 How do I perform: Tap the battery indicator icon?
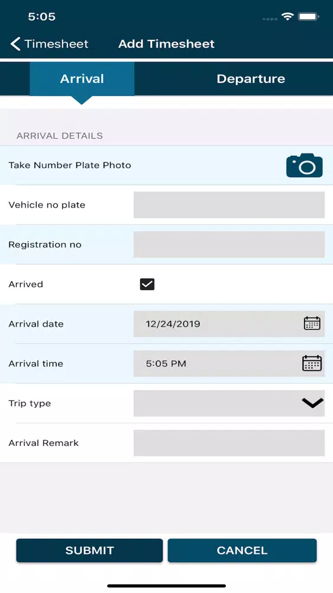[309, 17]
